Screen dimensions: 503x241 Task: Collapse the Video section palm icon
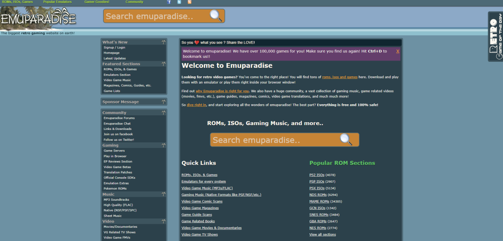(164, 221)
